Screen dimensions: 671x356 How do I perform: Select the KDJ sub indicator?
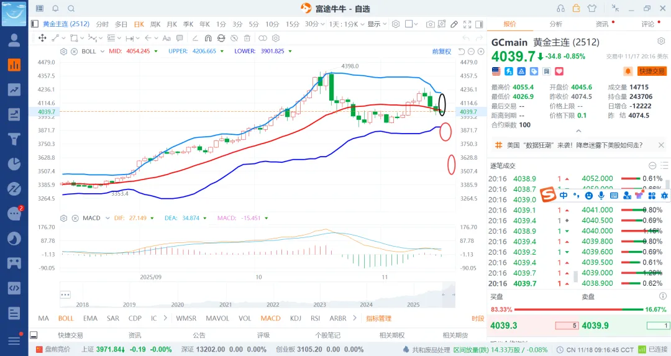[x=295, y=318]
